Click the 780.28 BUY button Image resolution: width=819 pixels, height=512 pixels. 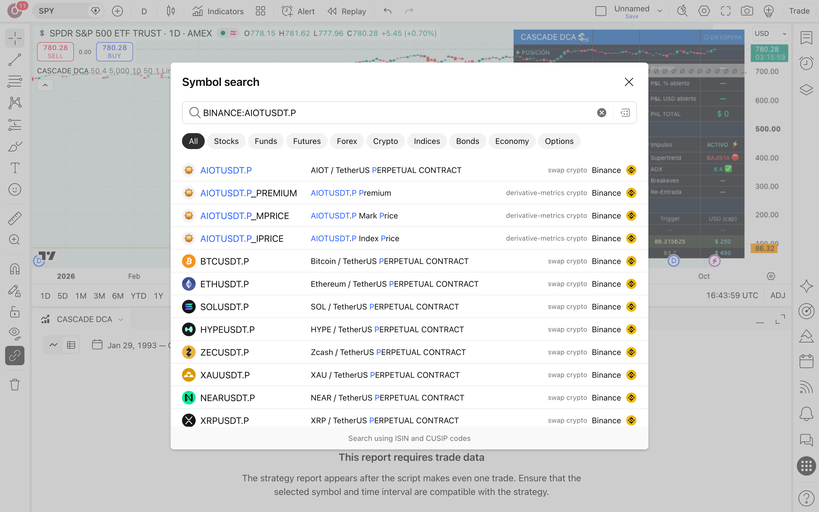tap(114, 51)
